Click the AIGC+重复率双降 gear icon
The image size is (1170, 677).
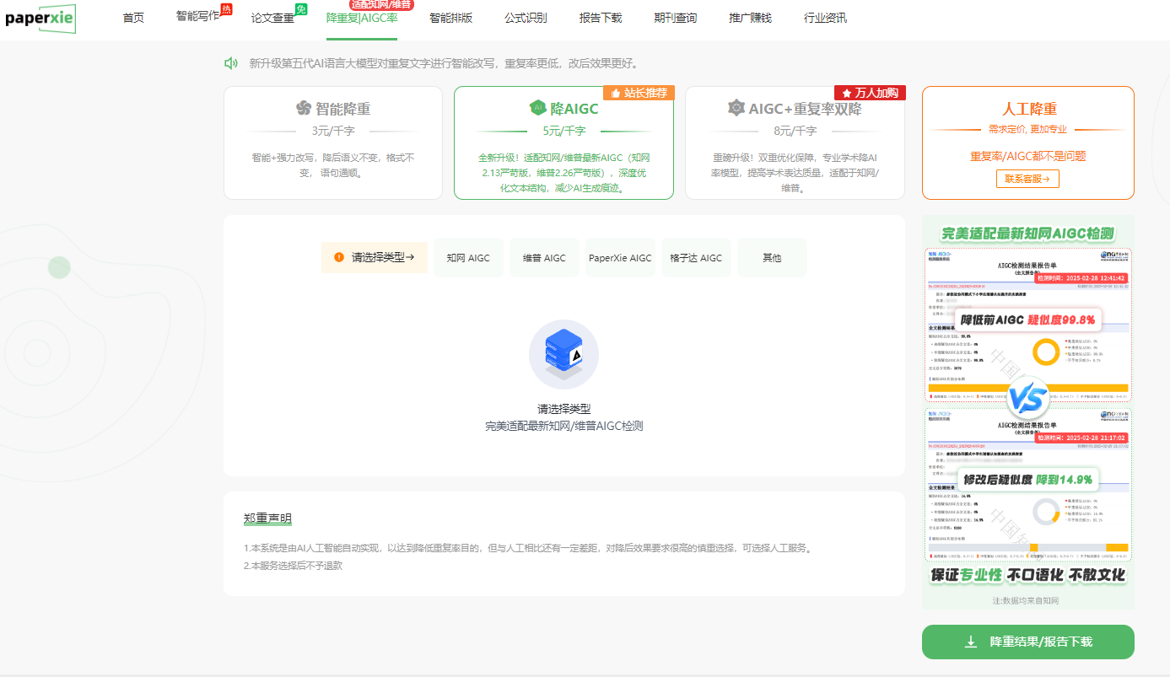click(x=736, y=108)
